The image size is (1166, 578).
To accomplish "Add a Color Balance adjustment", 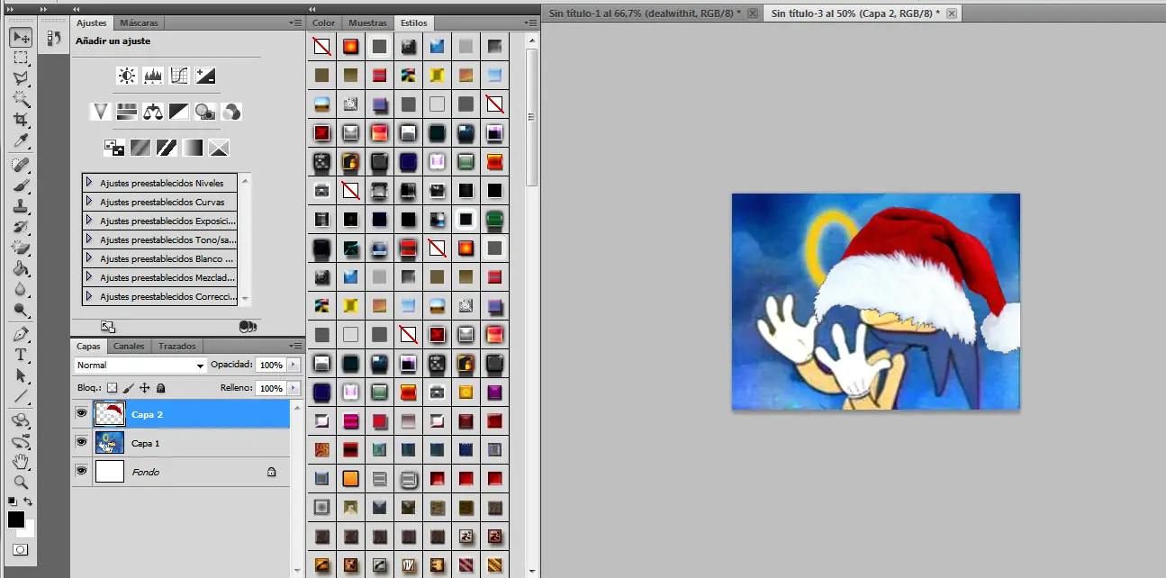I will click(153, 112).
